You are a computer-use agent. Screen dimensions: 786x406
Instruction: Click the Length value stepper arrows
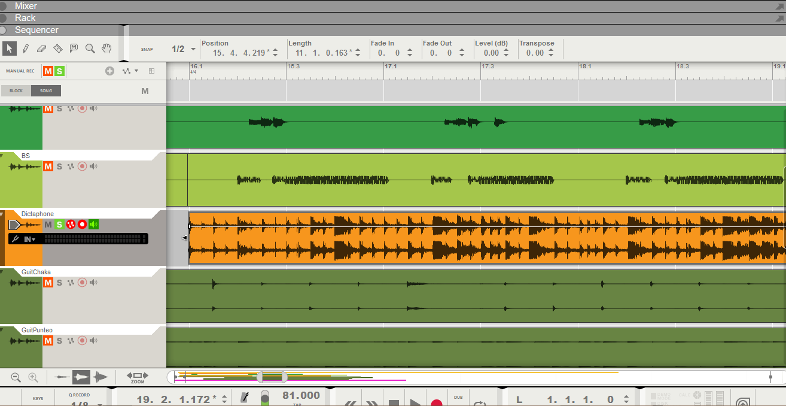click(x=358, y=53)
